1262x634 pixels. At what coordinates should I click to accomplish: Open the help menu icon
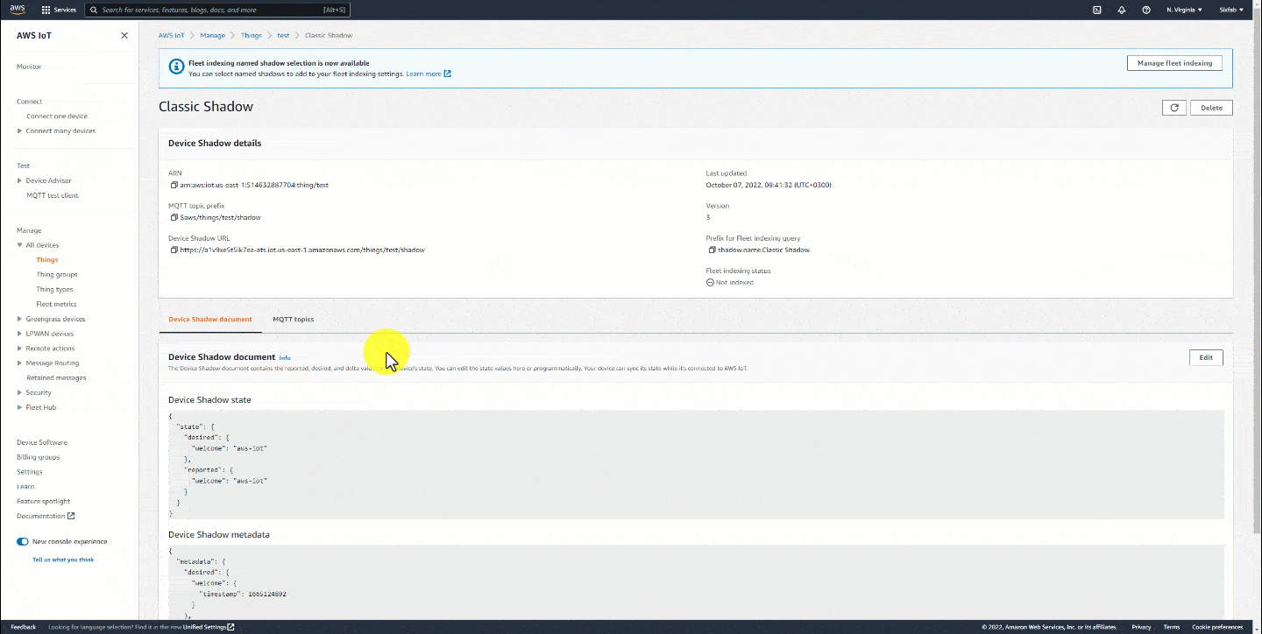click(x=1145, y=10)
